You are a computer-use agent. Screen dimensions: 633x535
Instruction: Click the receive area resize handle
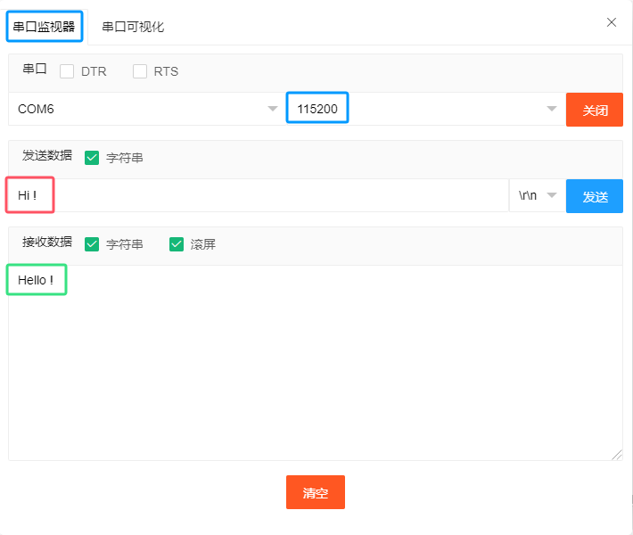[617, 455]
